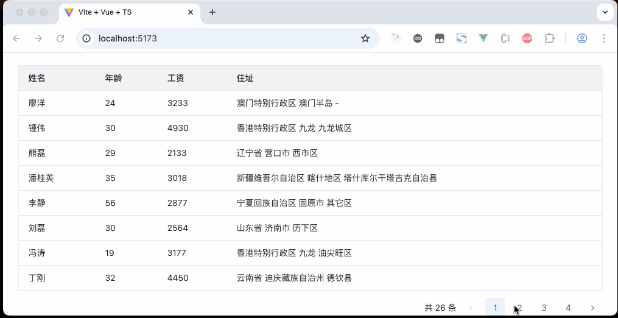Go to pagination page 1
Screen dimensions: 618x318
coord(496,308)
